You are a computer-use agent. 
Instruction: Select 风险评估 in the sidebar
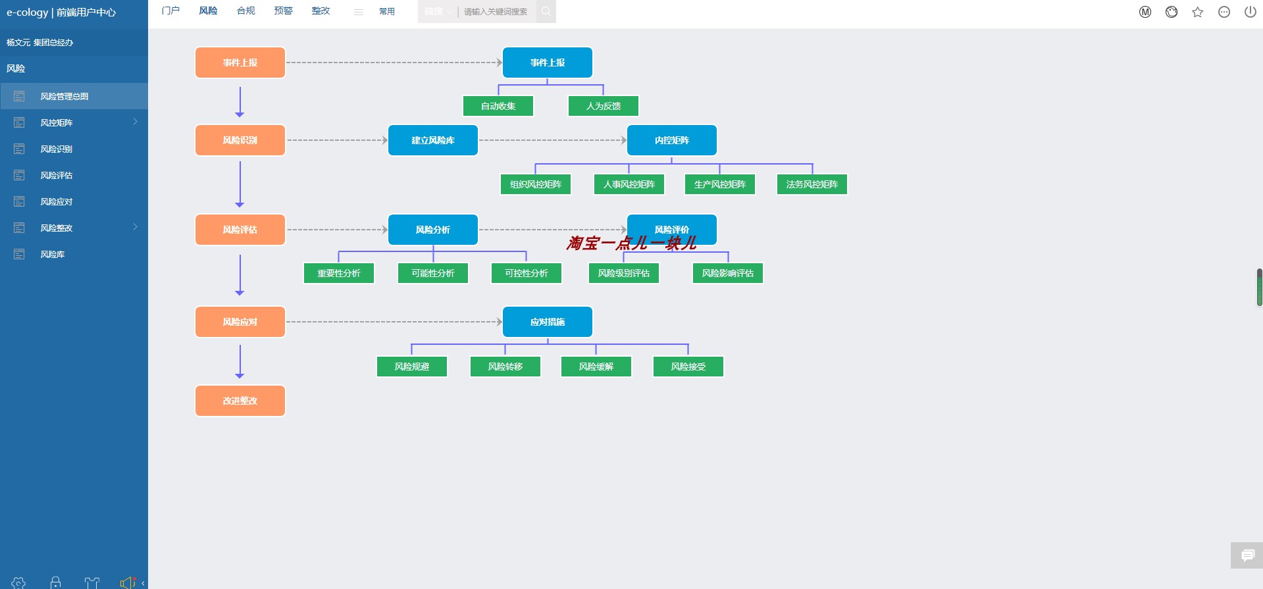74,175
